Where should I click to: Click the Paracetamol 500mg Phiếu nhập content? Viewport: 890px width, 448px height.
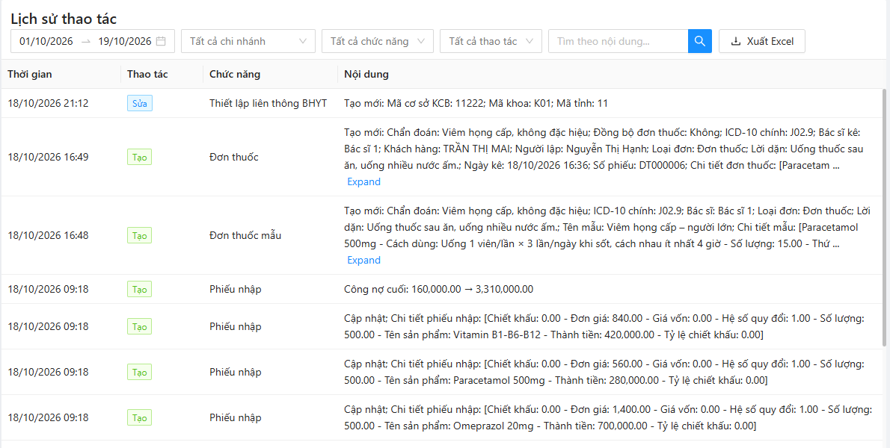point(604,372)
